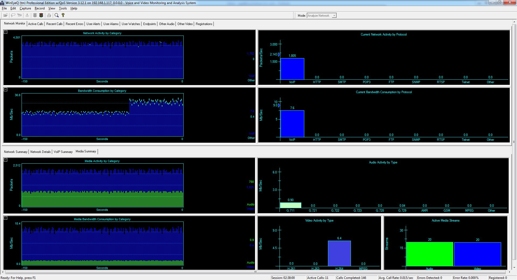Open the Help menu

(74, 8)
